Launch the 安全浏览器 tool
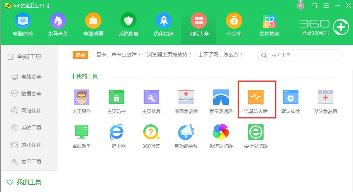The width and height of the screenshot is (353, 192). point(256,136)
